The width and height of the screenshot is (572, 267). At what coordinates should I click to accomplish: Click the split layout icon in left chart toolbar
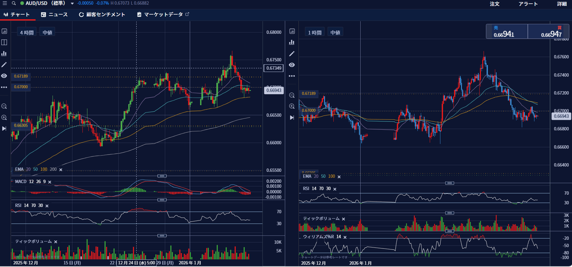pos(4,42)
